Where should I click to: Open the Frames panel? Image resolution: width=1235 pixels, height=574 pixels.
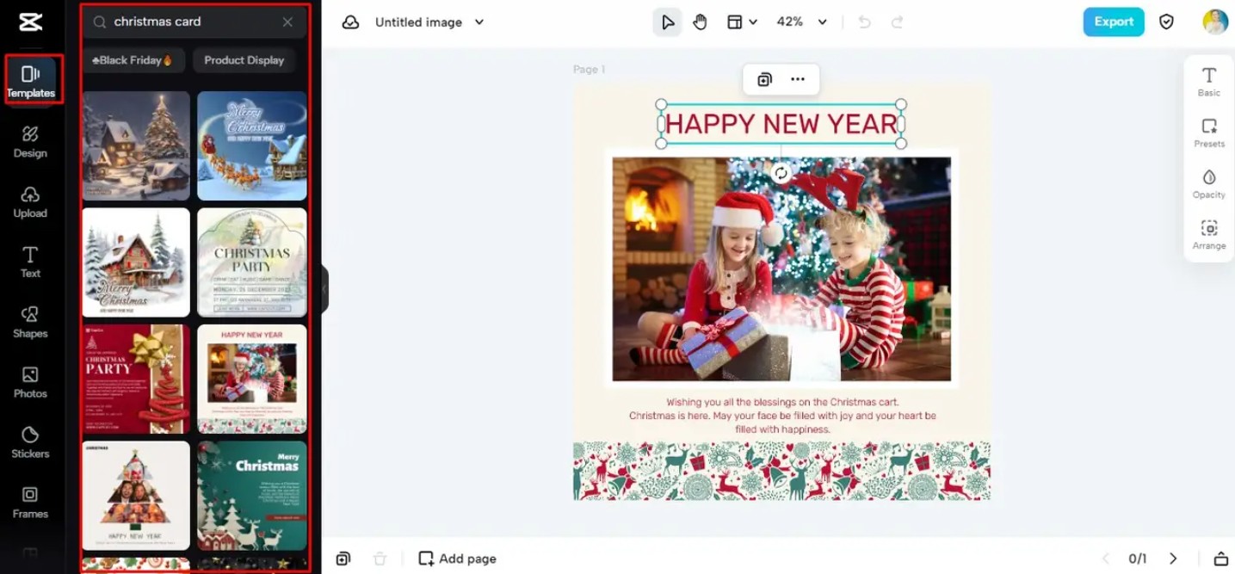pos(30,502)
